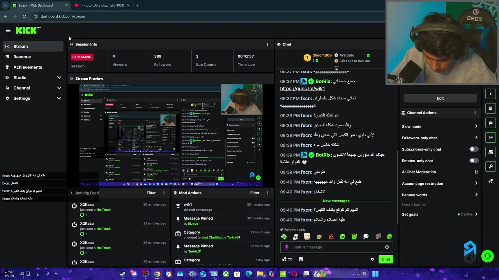Expand the Settings sidebar section
Screen dimensions: 499x280
pyautogui.click(x=33, y=98)
